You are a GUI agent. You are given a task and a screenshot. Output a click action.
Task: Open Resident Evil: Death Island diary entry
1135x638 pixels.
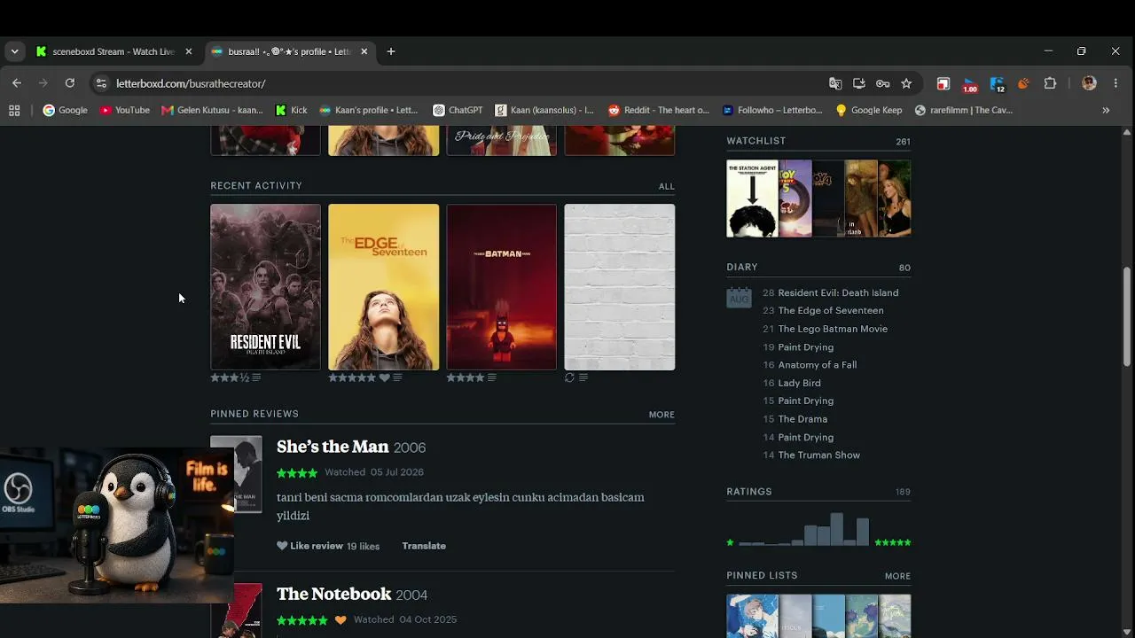pyautogui.click(x=838, y=292)
